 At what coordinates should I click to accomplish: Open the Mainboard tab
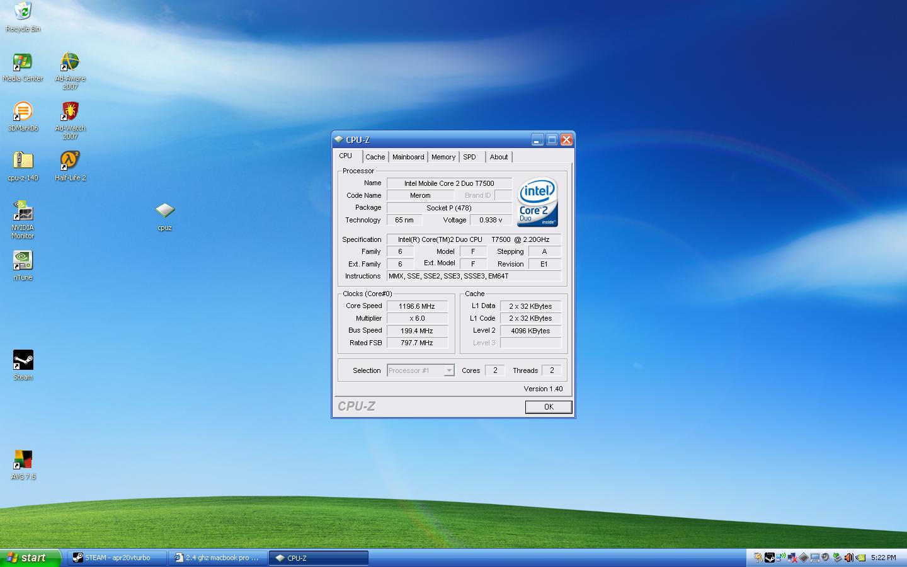click(x=408, y=157)
